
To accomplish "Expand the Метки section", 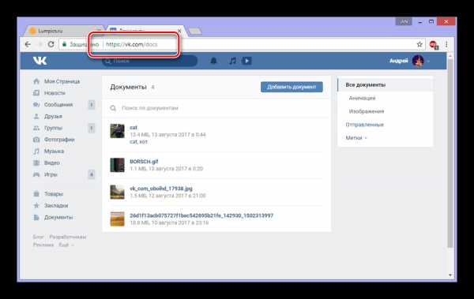I will coord(356,138).
